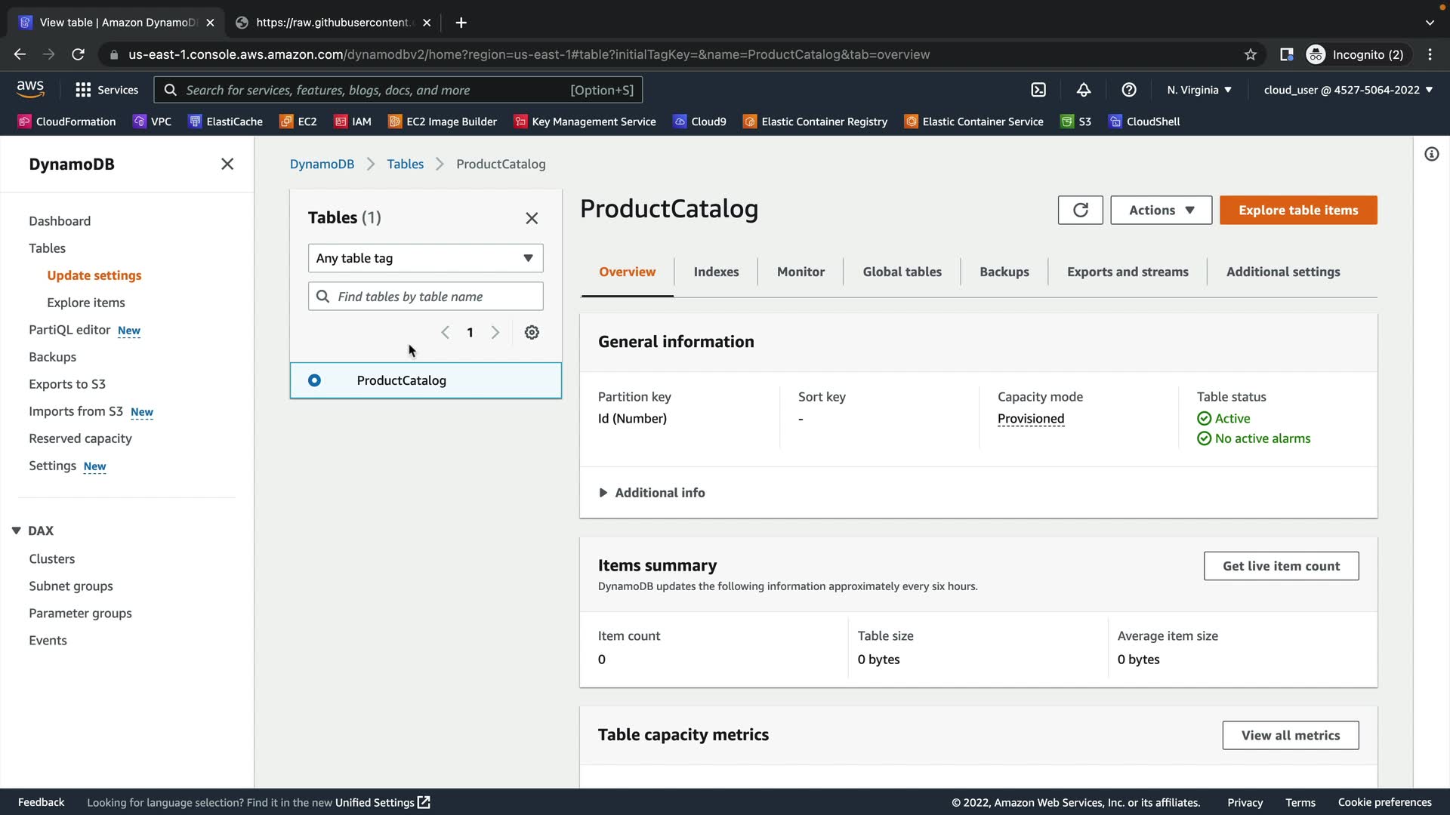Click Get live item count button
Screen dimensions: 1450x815
pyautogui.click(x=1281, y=566)
